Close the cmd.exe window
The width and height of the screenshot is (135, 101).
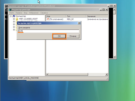coord(114,6)
